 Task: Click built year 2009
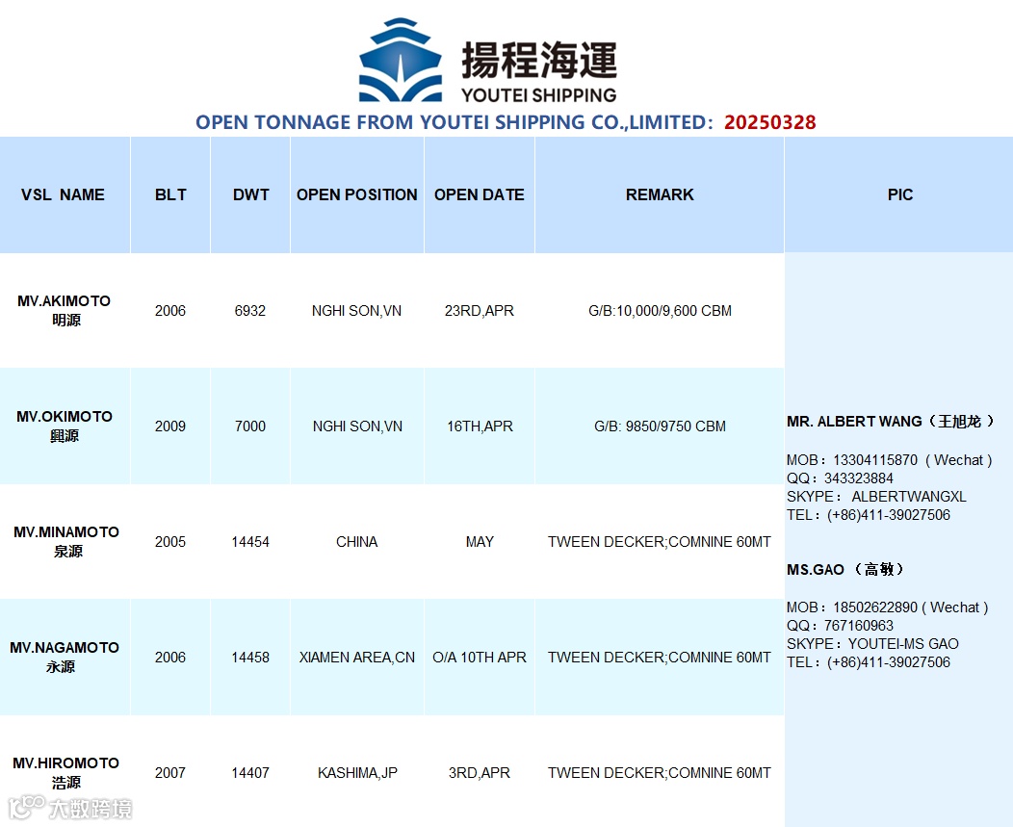[169, 426]
